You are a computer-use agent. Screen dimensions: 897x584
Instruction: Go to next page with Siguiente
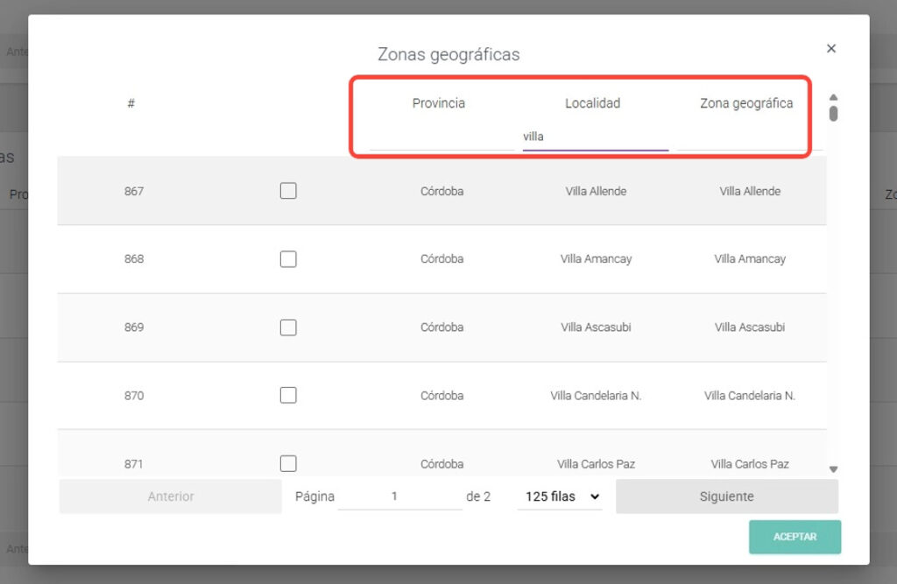click(x=726, y=496)
